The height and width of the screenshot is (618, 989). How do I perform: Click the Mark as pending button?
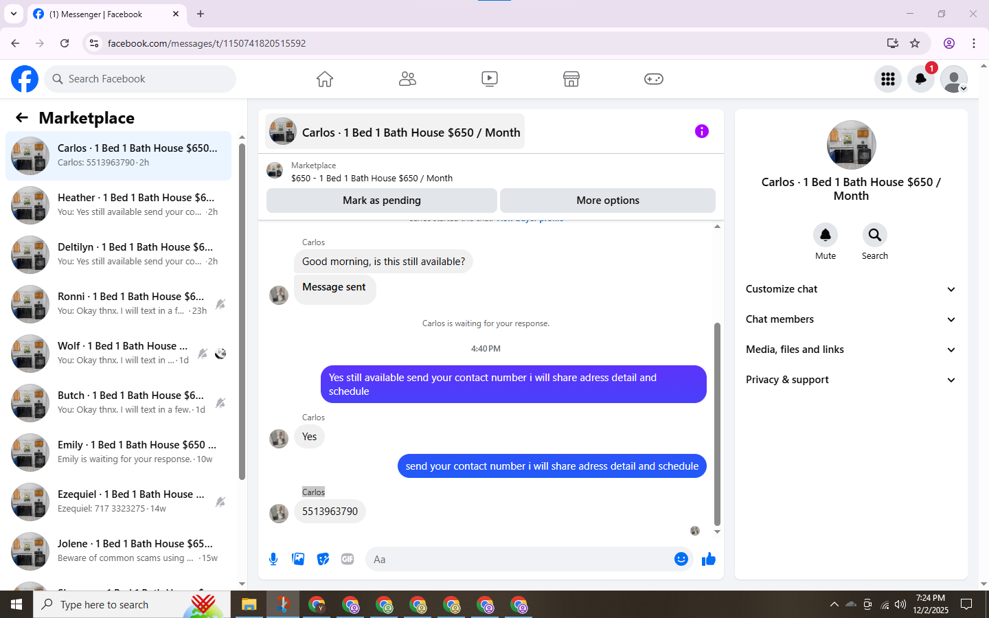coord(382,201)
